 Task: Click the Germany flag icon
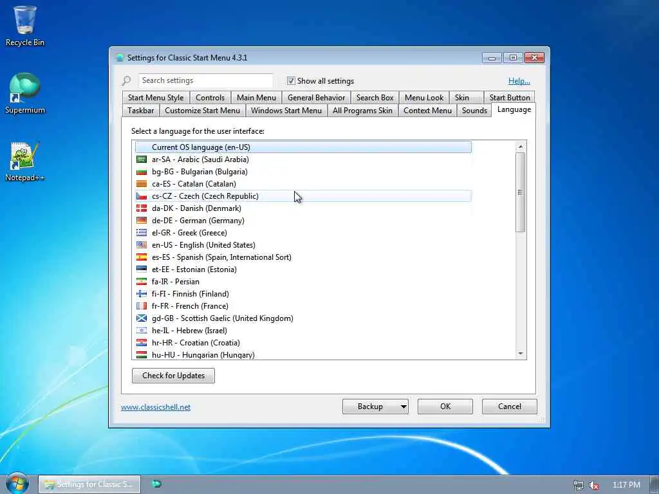[142, 220]
